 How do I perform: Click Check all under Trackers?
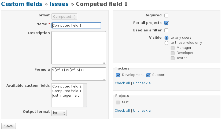tap(122, 83)
